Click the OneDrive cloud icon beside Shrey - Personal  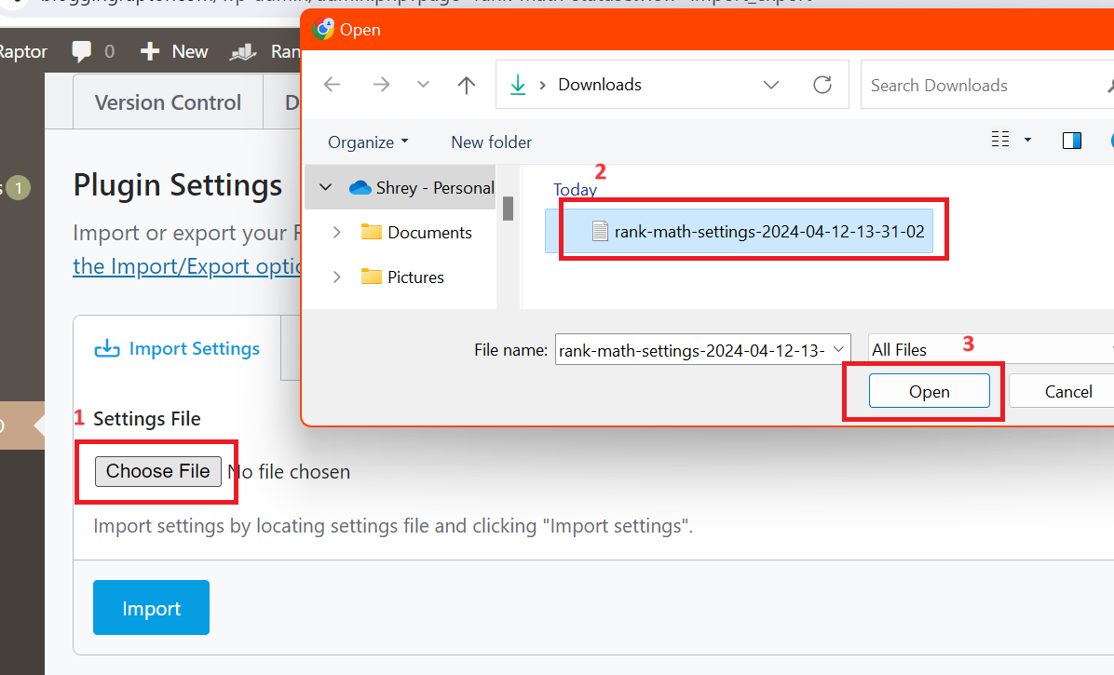click(360, 186)
